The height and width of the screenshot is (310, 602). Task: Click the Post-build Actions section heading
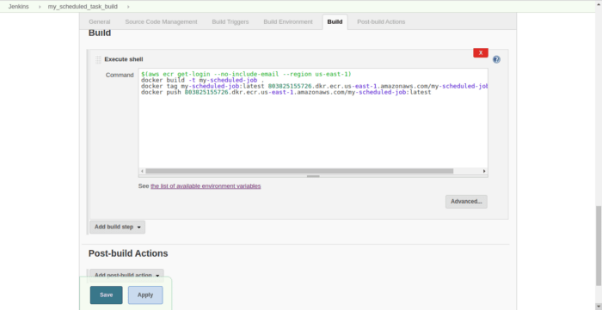pos(128,253)
